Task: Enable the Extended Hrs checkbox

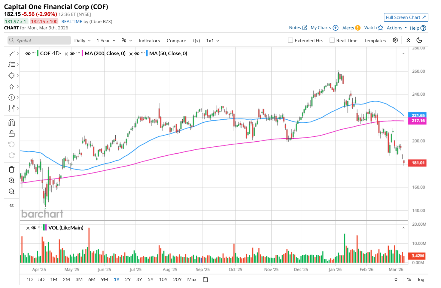Action: [290, 40]
